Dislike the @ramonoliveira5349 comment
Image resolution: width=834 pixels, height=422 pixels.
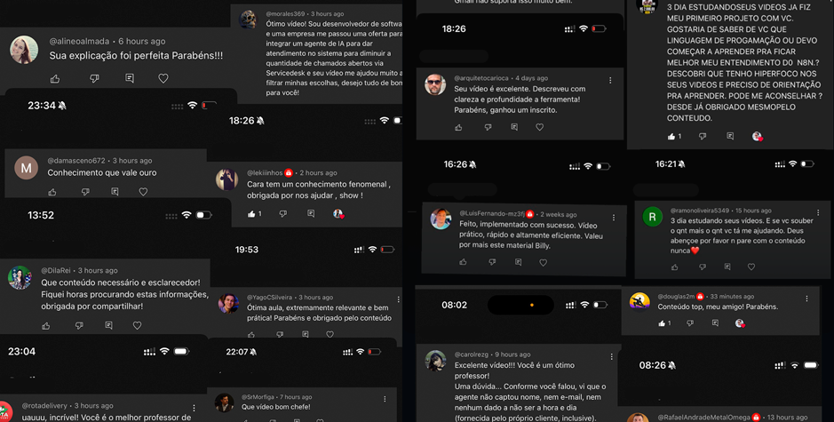(703, 267)
